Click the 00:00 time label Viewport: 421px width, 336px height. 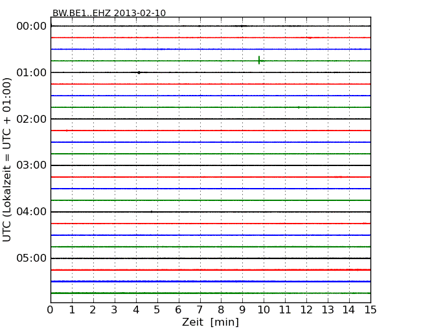click(x=32, y=26)
